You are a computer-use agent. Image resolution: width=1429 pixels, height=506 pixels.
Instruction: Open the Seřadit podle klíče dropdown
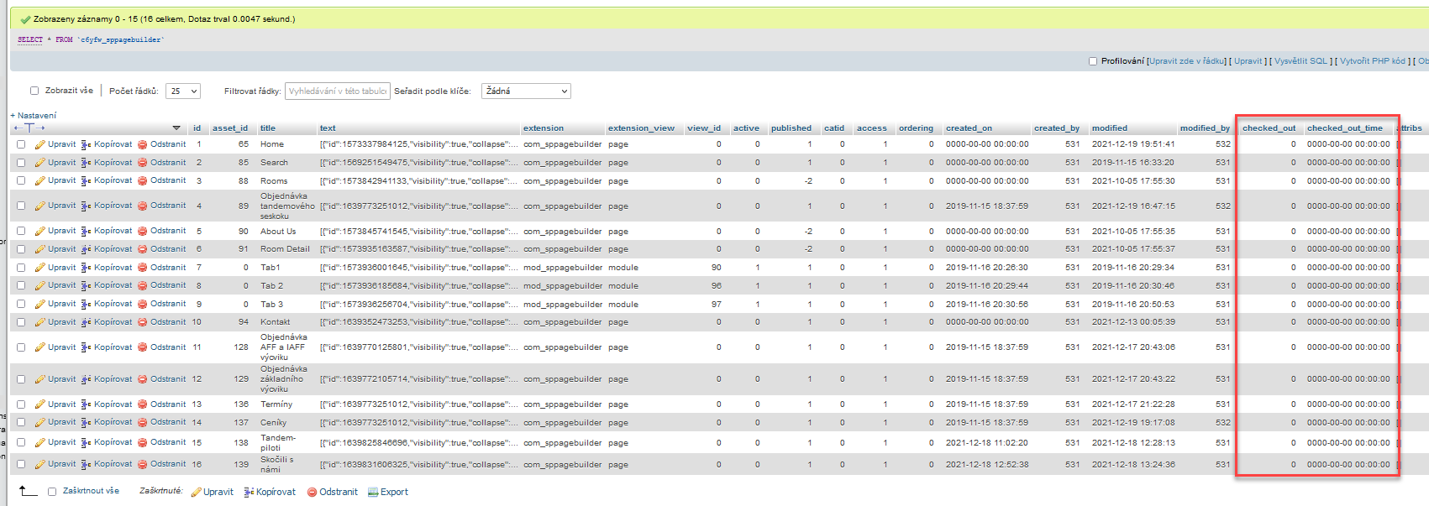(526, 91)
